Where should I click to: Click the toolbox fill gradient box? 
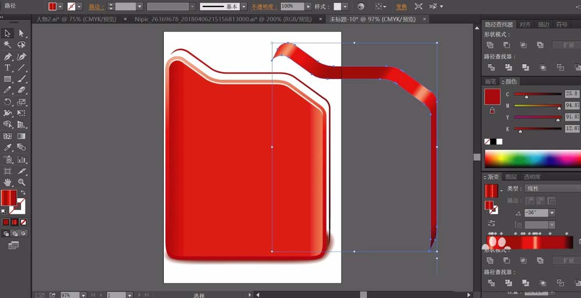coord(9,198)
